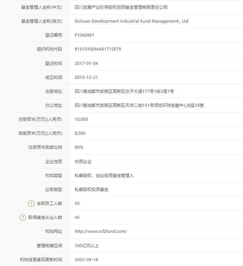
Task: Open the http://www.scfzfund.com/ website link
Action: (x=101, y=232)
